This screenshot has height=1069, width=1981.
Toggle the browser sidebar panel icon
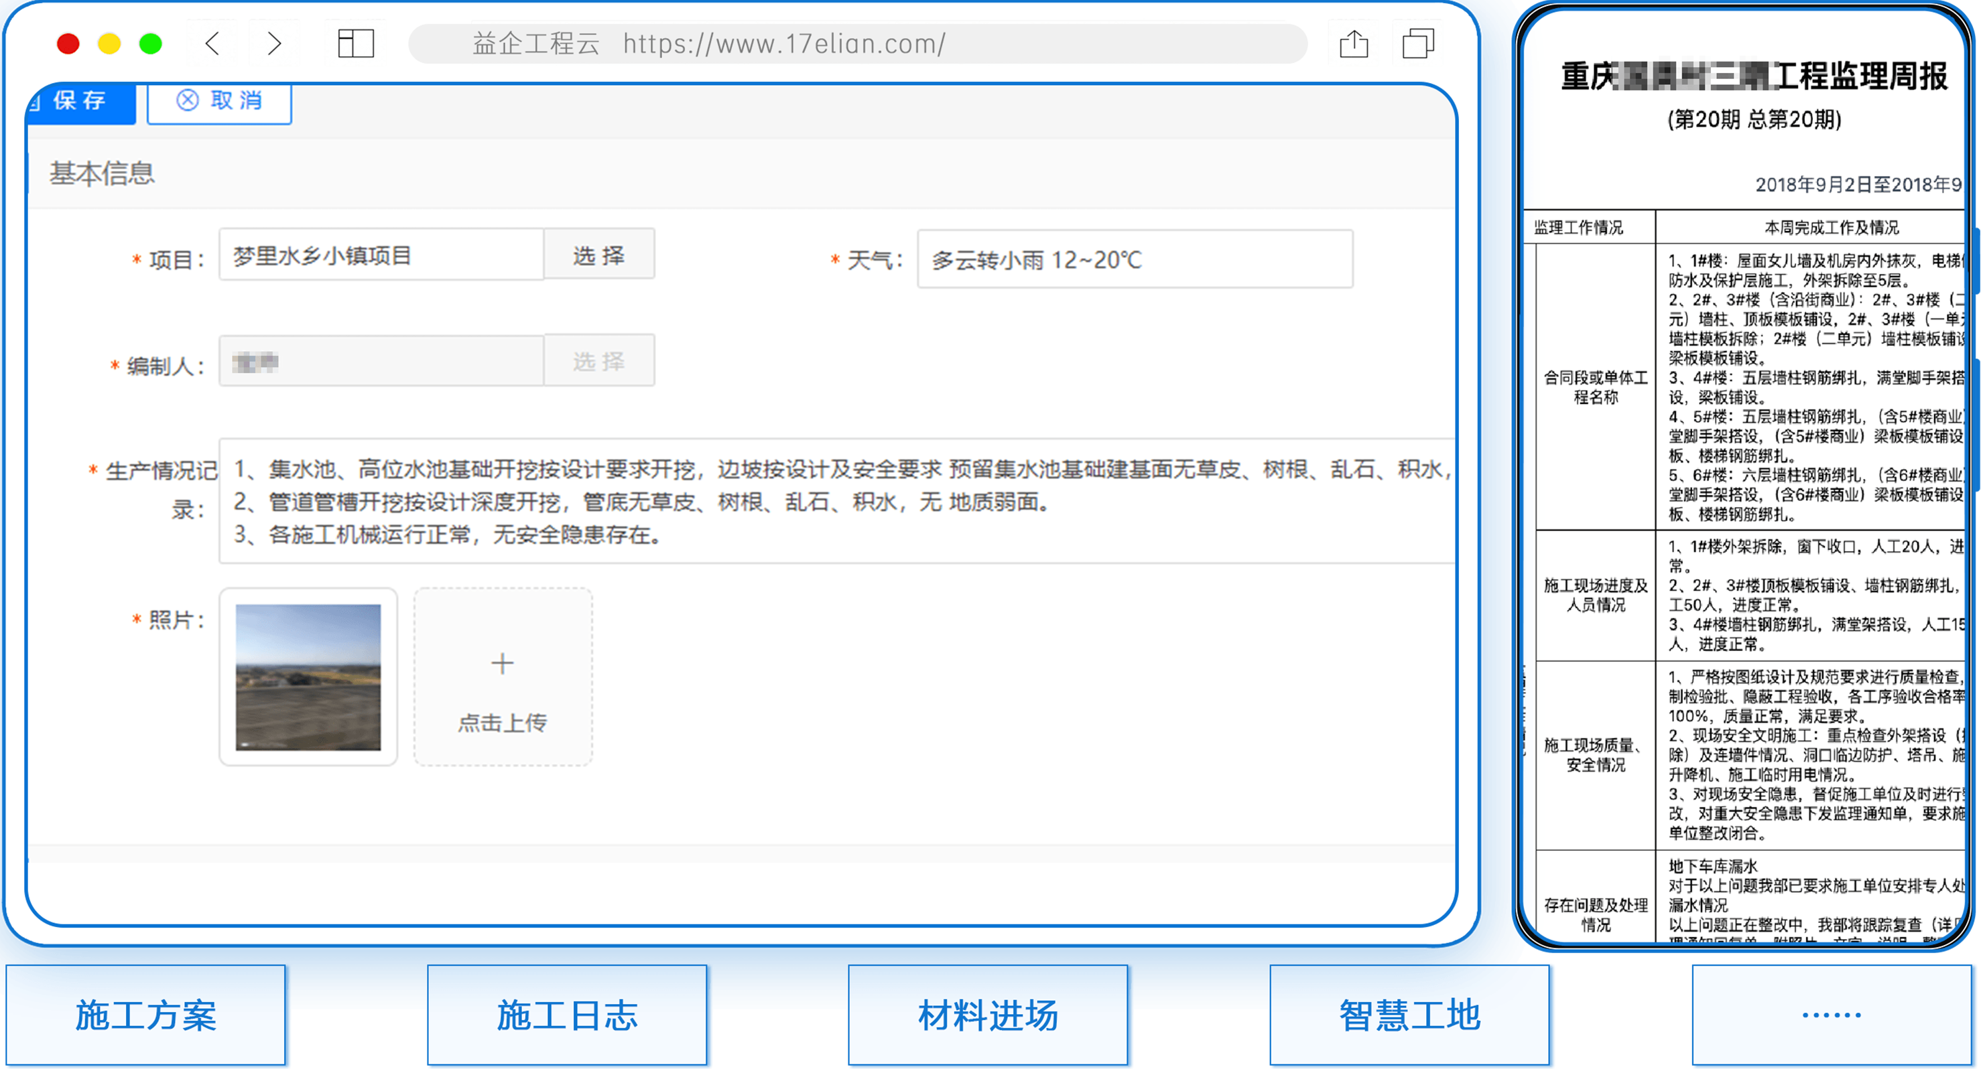click(356, 43)
